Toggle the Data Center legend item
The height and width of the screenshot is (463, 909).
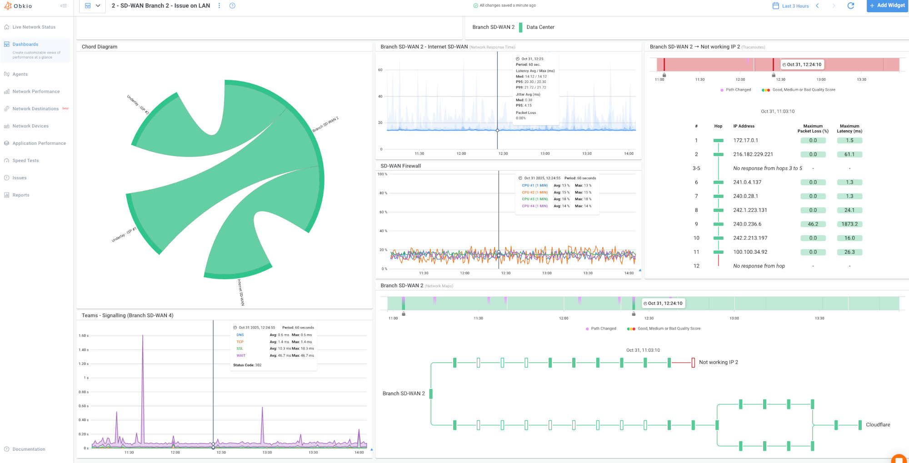pyautogui.click(x=540, y=27)
